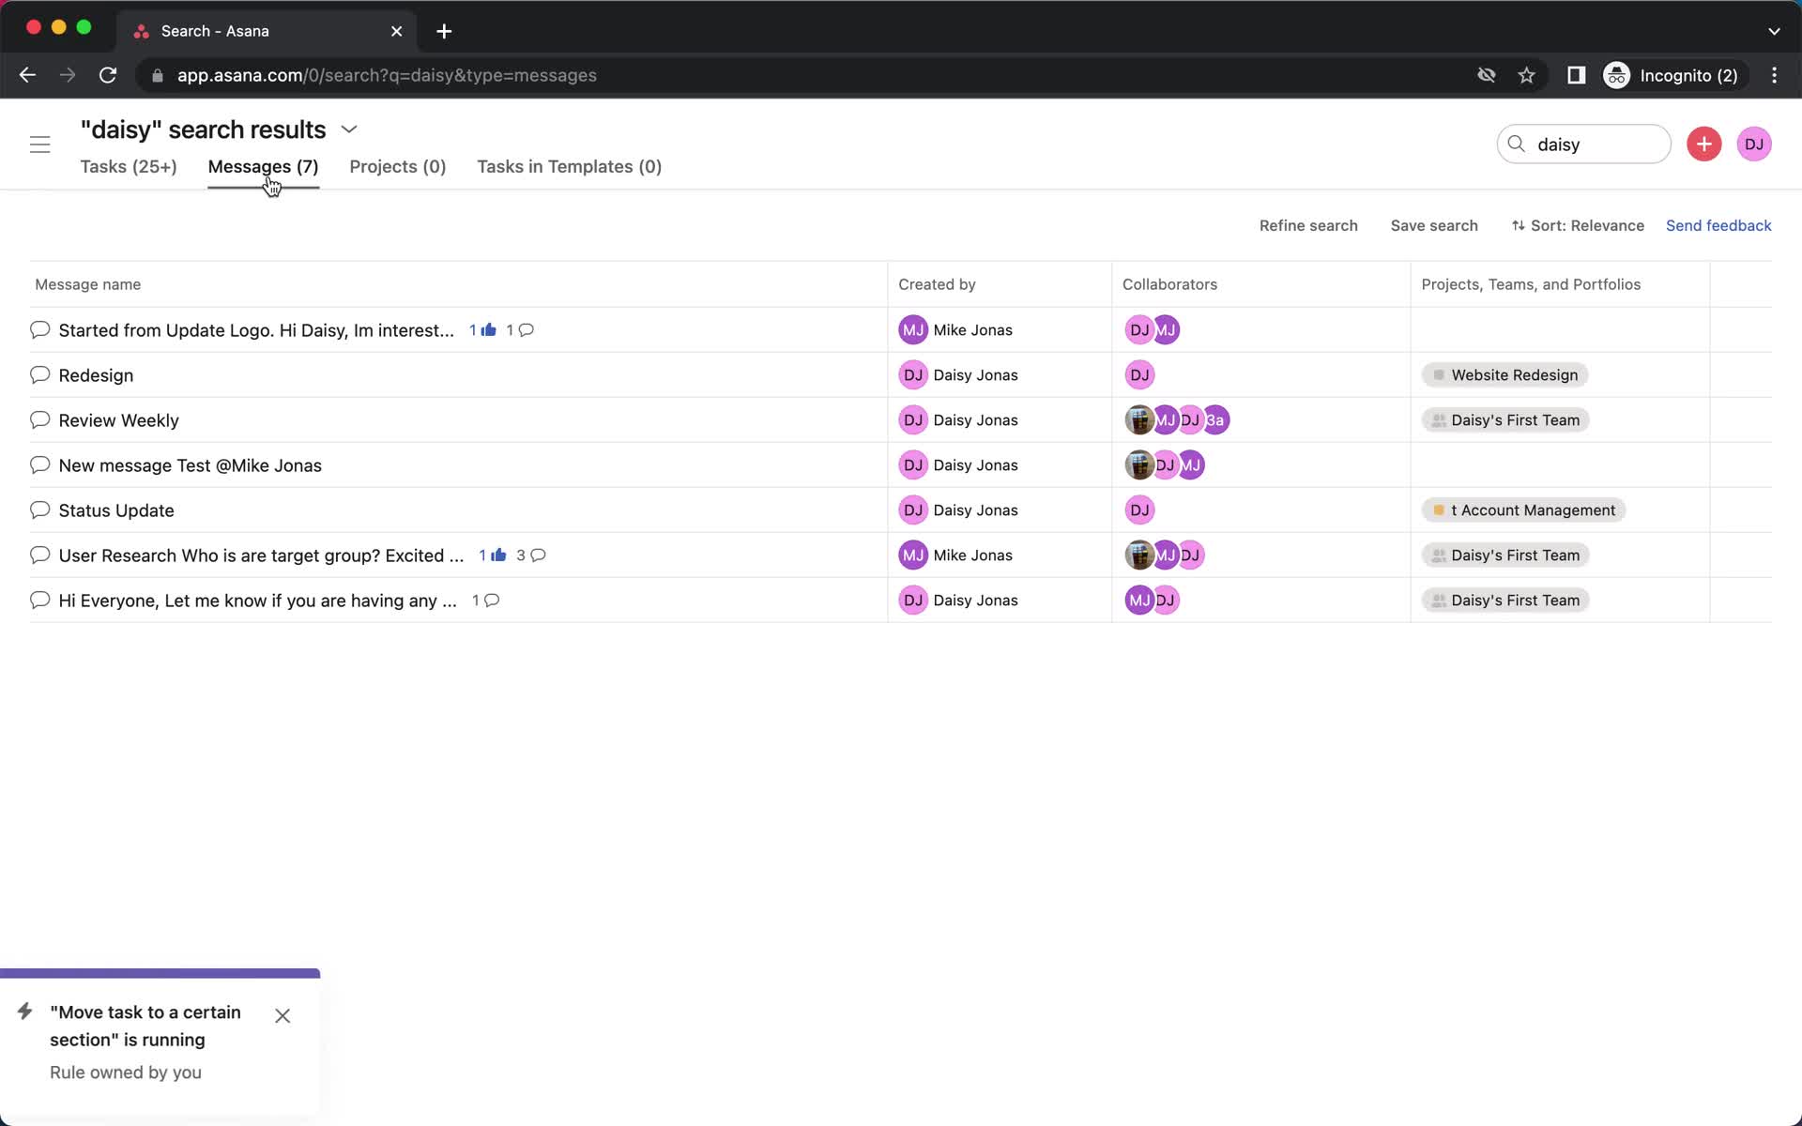
Task: Open the tab search chevron
Action: 1774,31
